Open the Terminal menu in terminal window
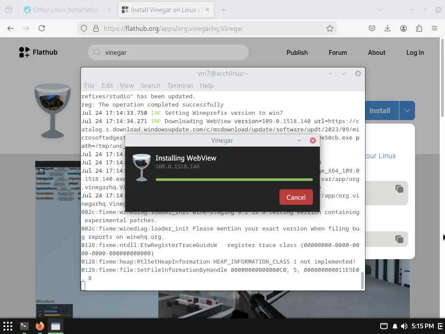 pyautogui.click(x=180, y=86)
